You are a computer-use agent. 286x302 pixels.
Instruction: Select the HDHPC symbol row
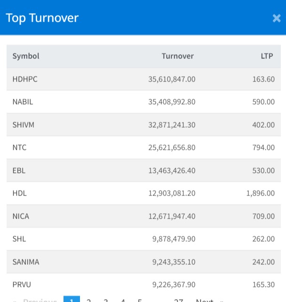pos(25,79)
